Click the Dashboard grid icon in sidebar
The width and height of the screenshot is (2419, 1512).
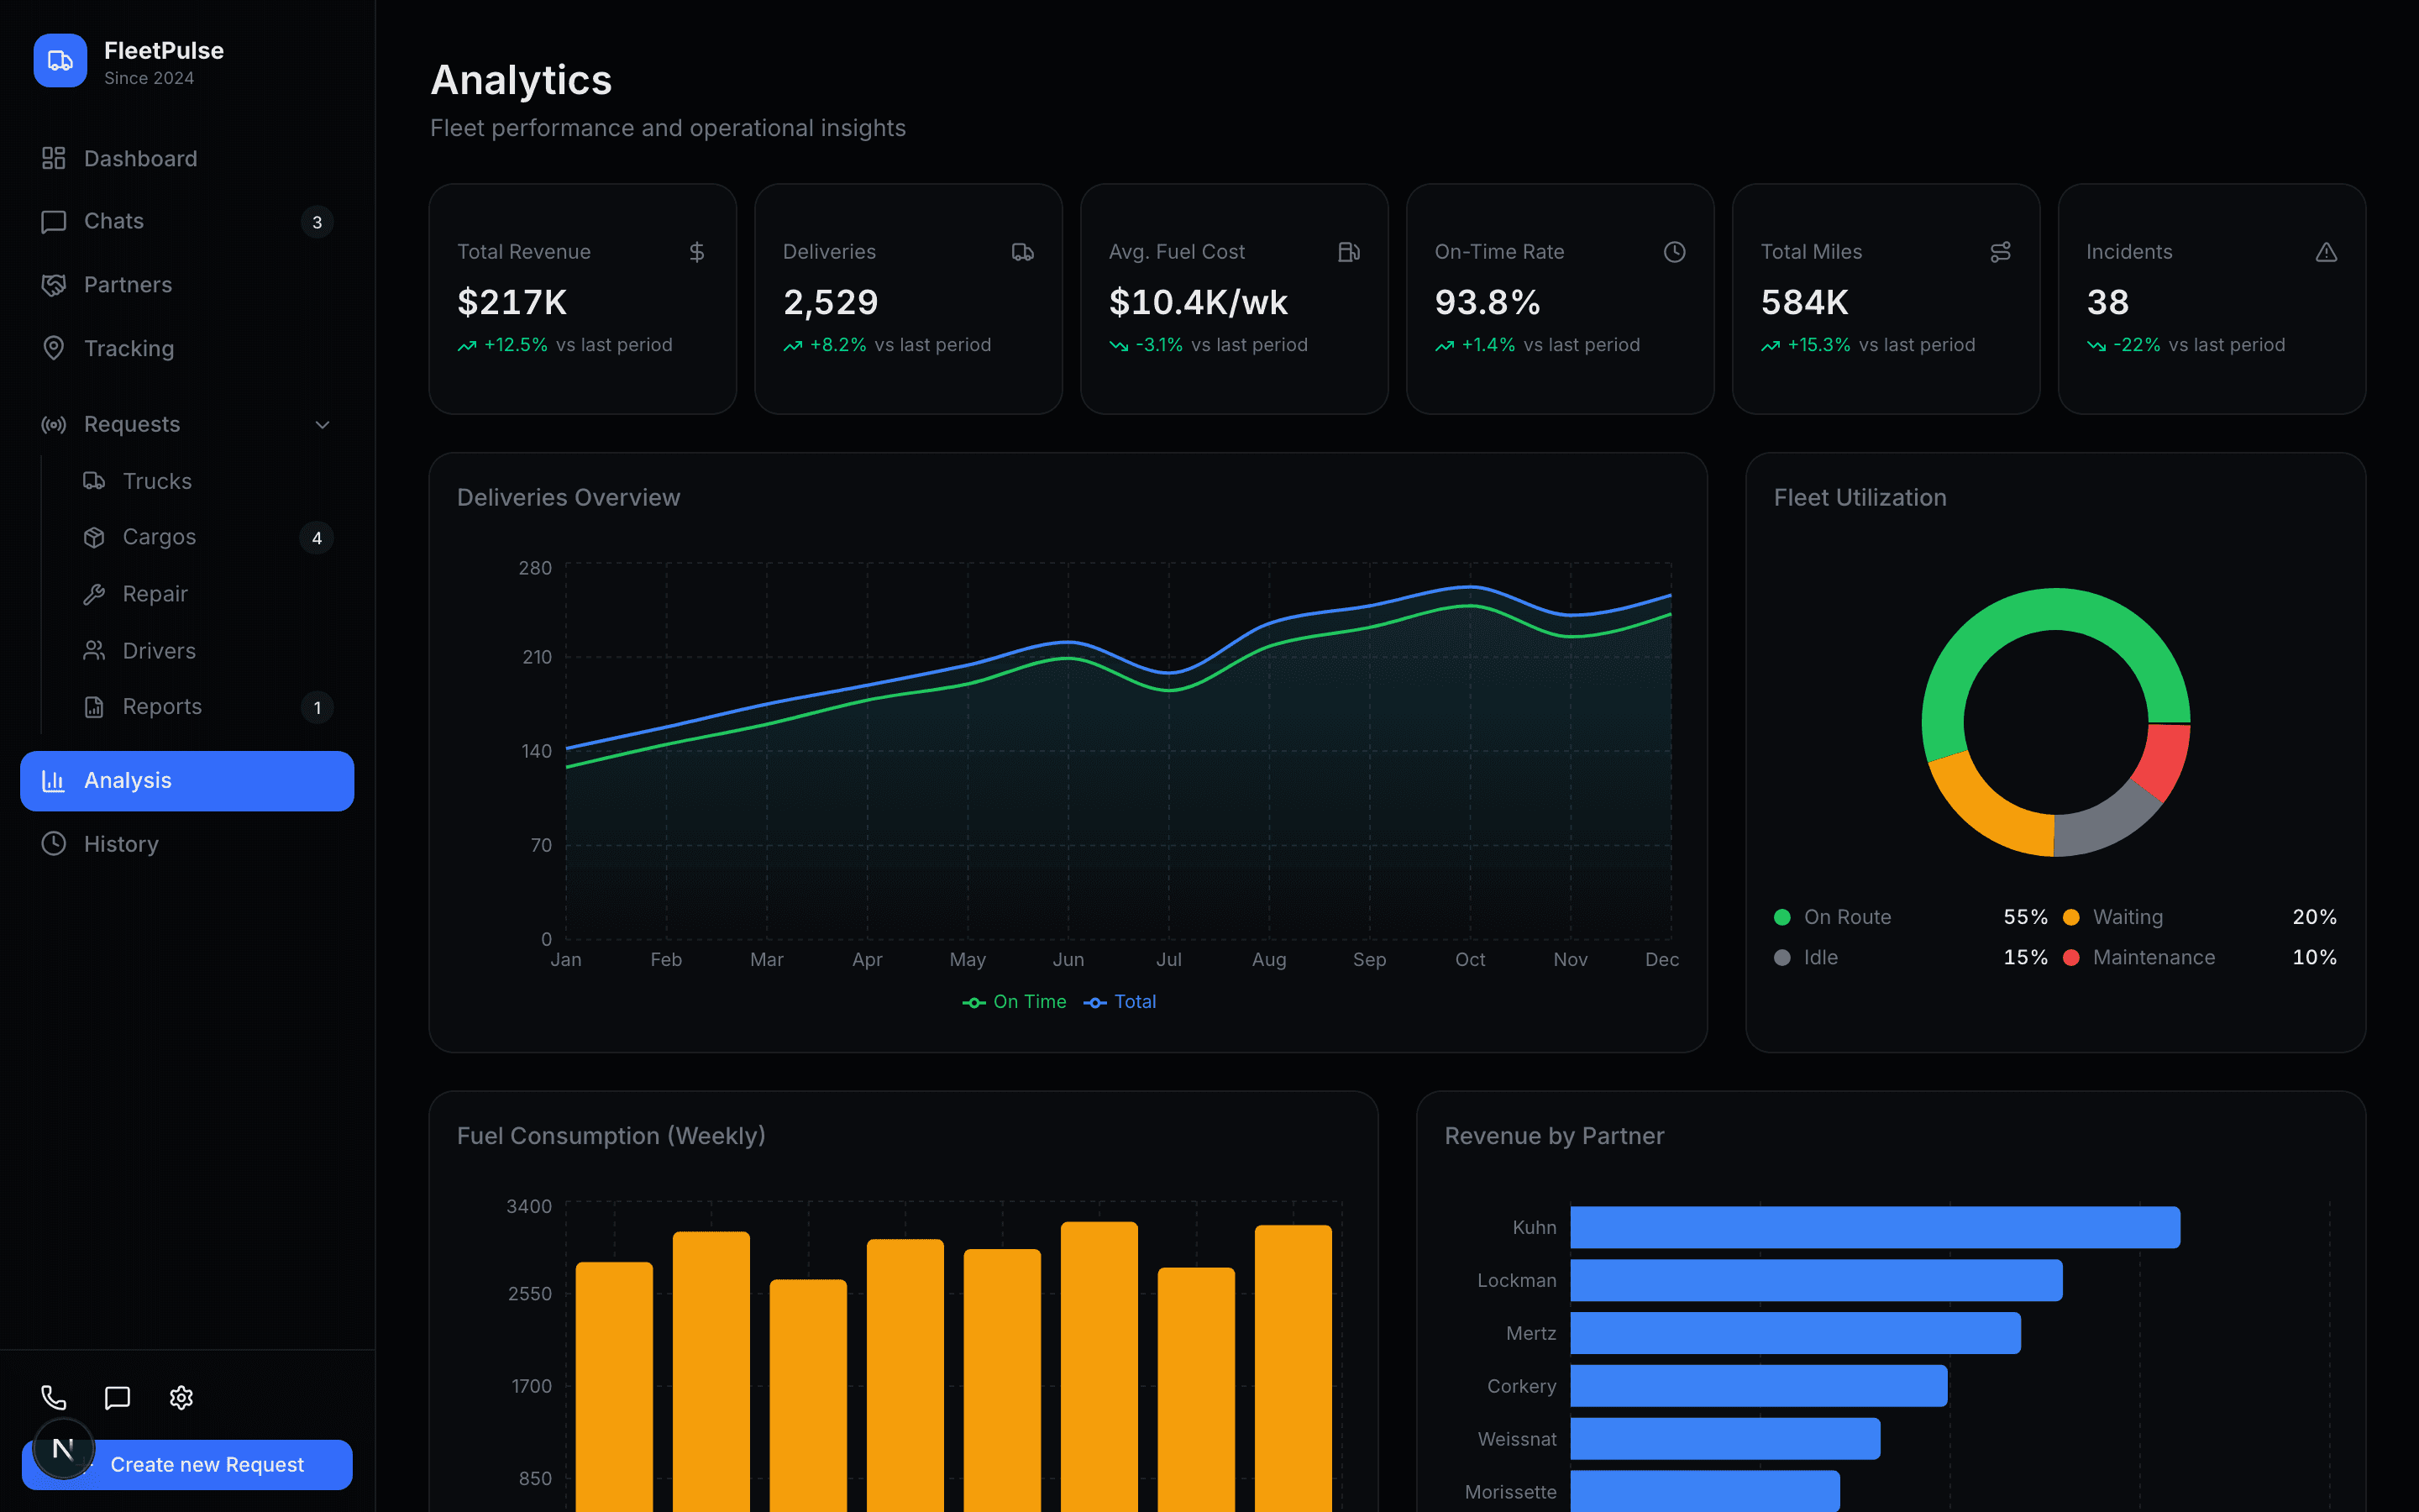pos(54,158)
